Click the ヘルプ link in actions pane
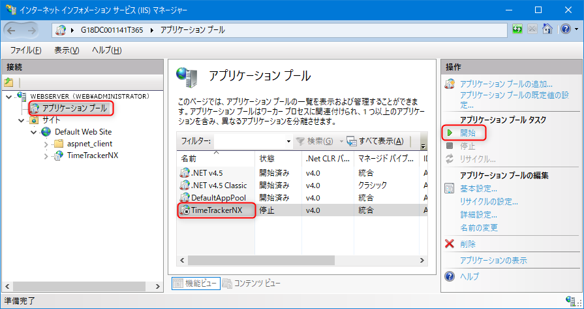Screen dimensions: 584x309 point(470,276)
